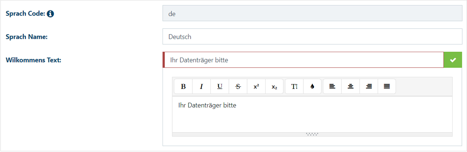
Task: Click the Sprach Code info icon
Action: [x=50, y=14]
